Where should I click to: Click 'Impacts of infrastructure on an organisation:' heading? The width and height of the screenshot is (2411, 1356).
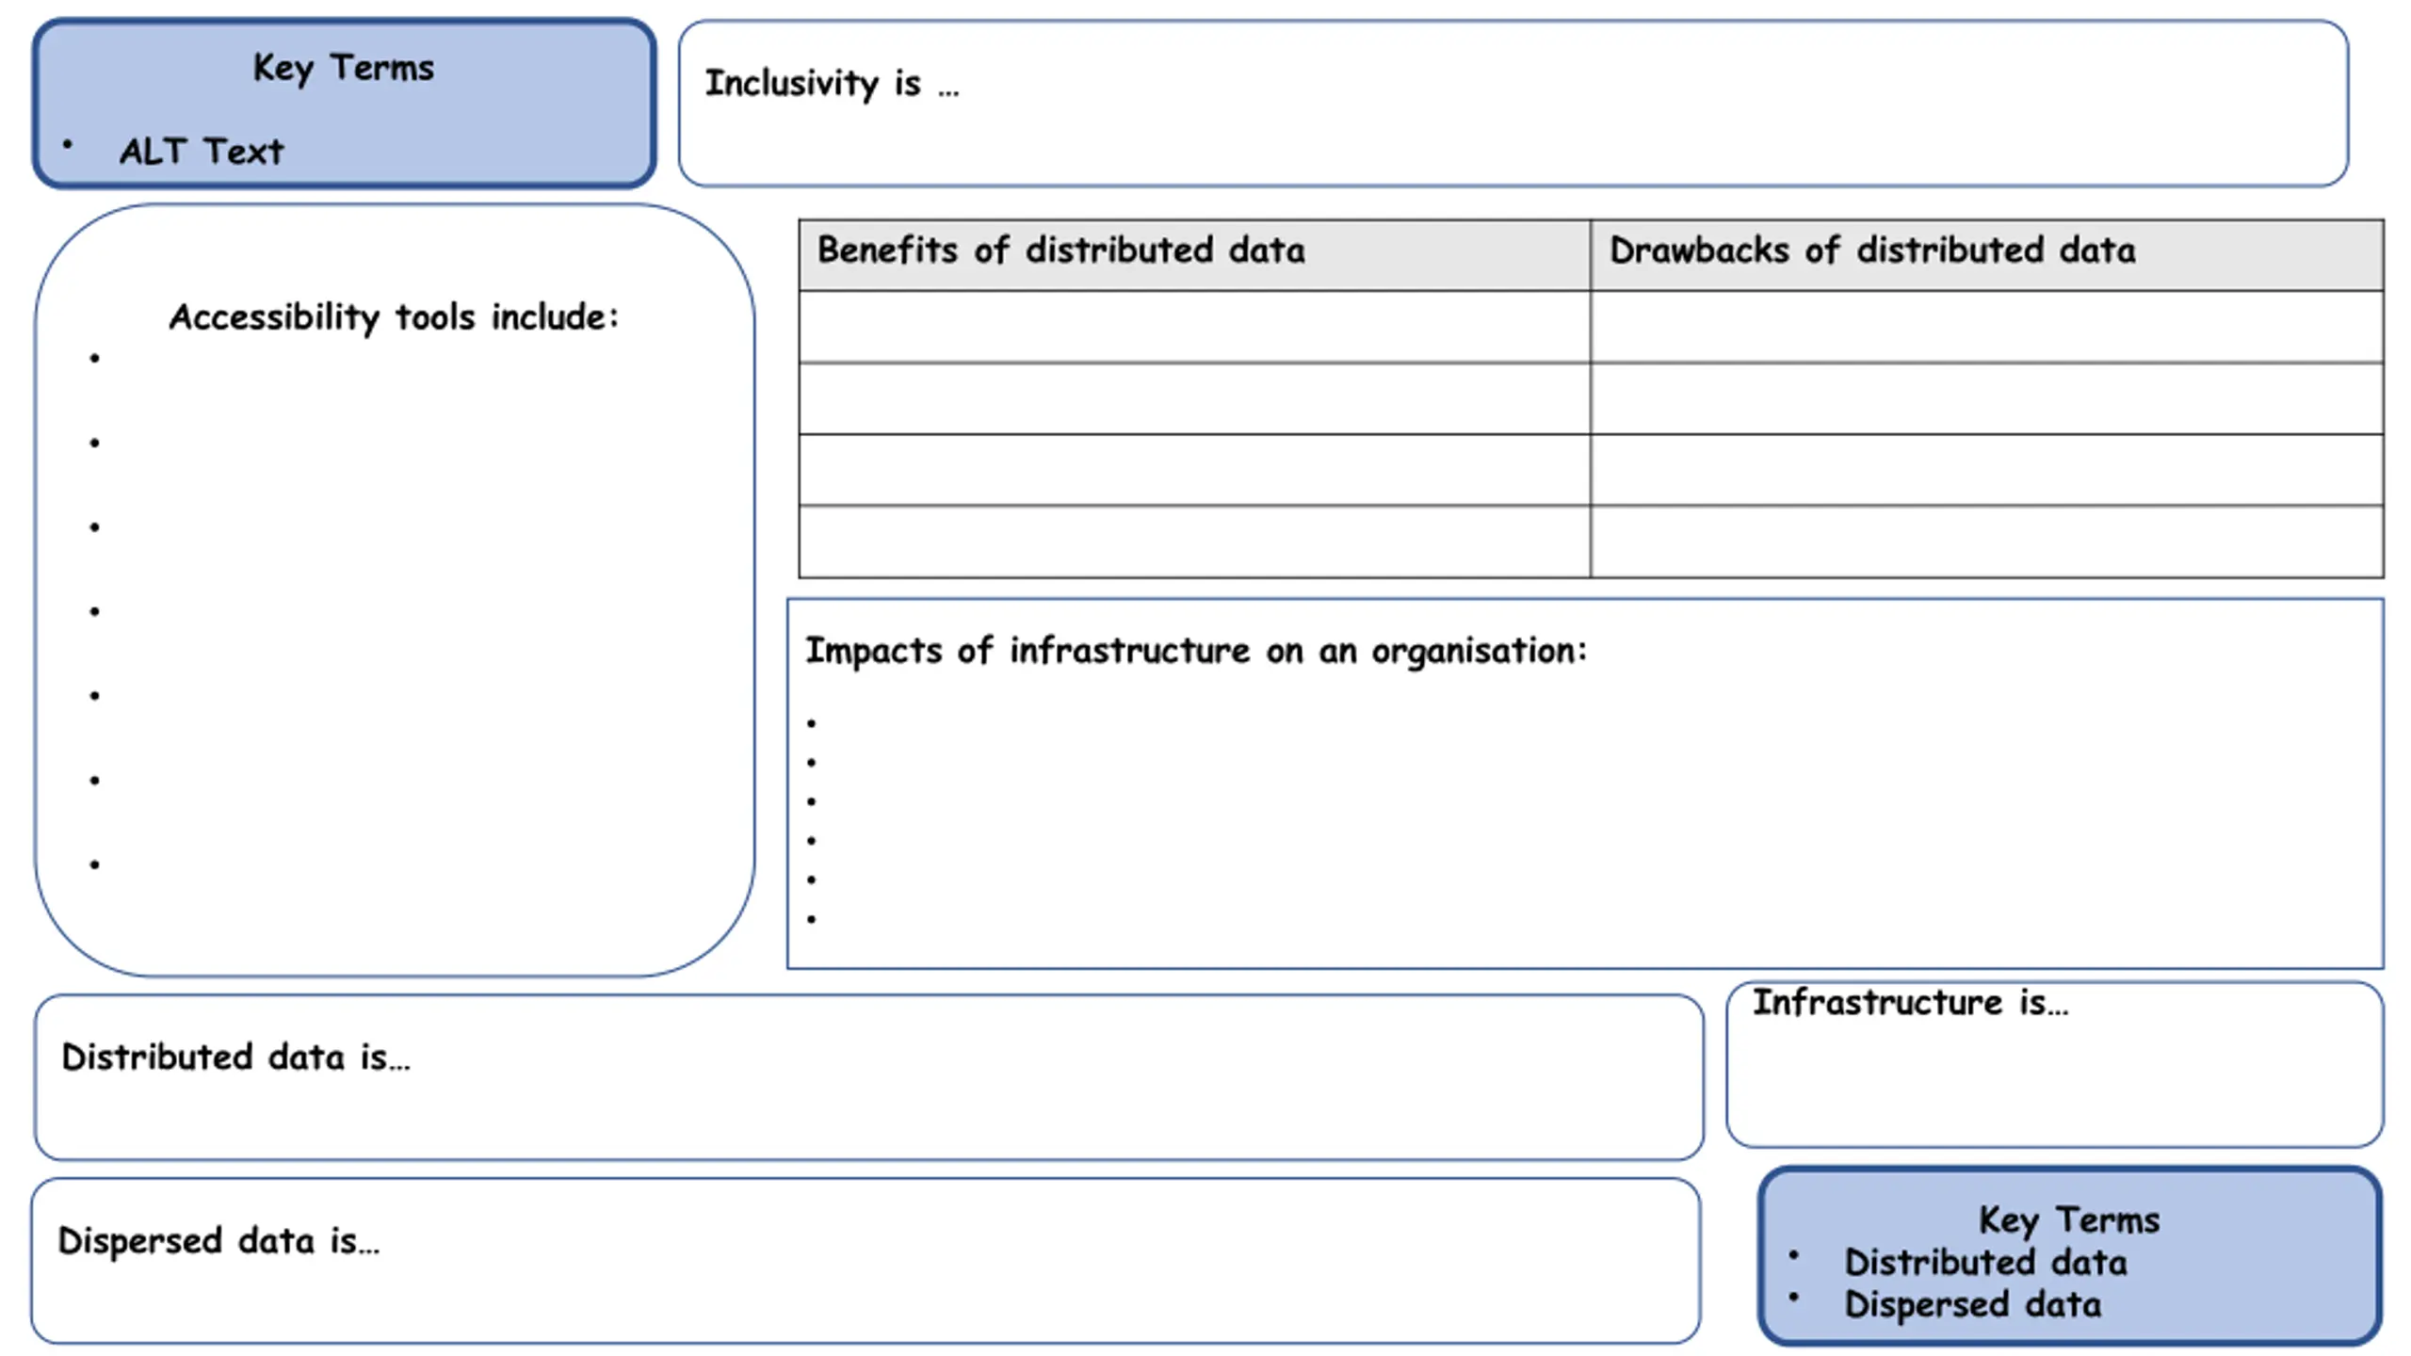1196,652
